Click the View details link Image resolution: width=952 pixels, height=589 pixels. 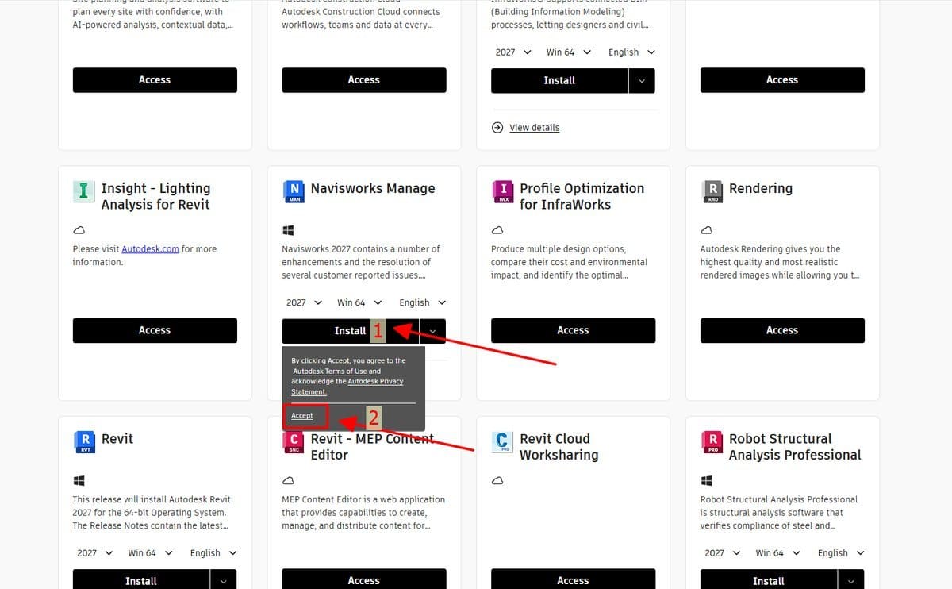point(534,127)
